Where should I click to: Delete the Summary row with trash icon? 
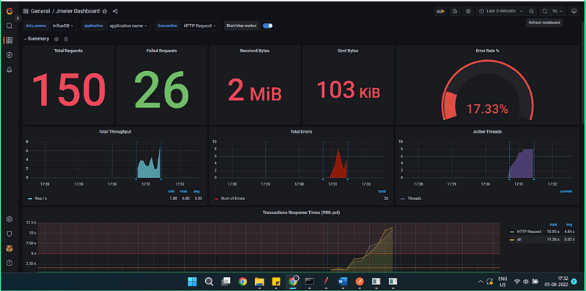pyautogui.click(x=66, y=39)
